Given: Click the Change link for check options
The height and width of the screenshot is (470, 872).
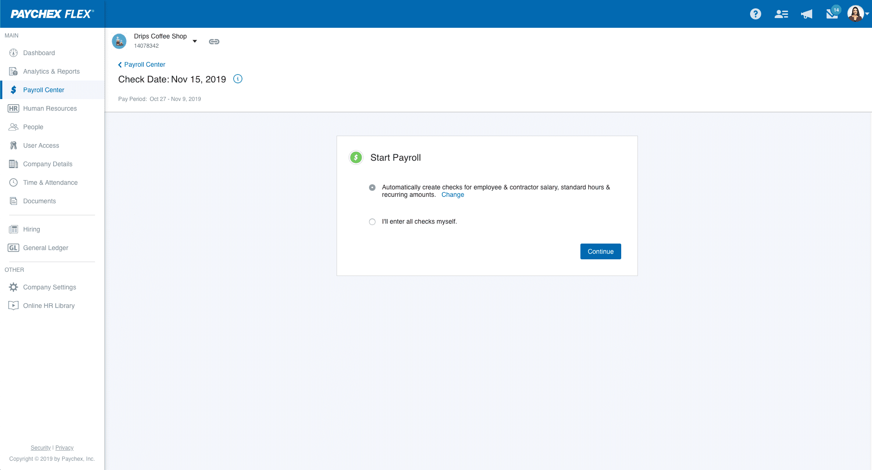Looking at the screenshot, I should 452,194.
